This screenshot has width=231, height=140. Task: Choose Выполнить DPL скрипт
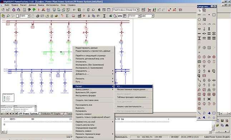point(94,93)
